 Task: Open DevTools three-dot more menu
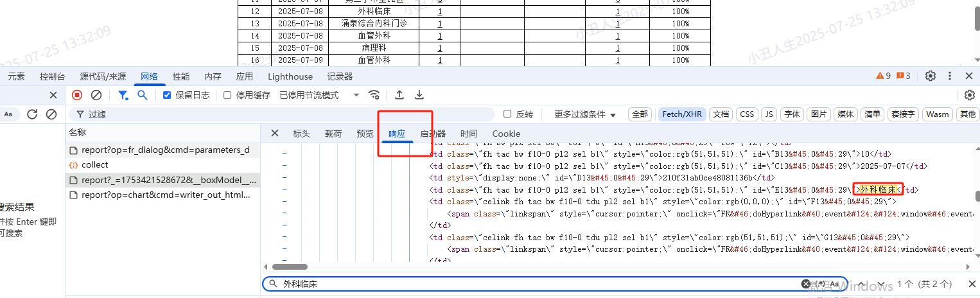tap(950, 76)
